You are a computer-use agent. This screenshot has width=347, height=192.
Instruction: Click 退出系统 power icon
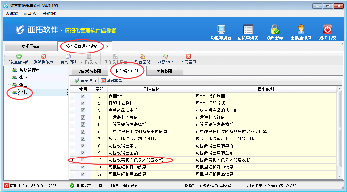[x=327, y=30]
